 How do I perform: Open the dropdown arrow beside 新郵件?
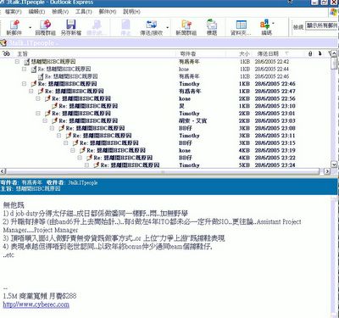31,27
